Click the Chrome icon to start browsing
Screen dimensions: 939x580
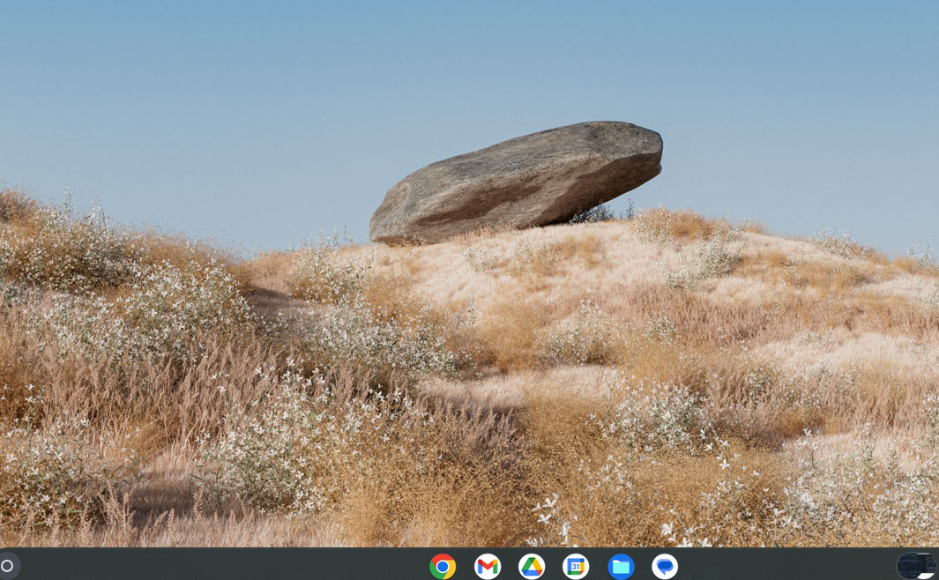point(442,568)
